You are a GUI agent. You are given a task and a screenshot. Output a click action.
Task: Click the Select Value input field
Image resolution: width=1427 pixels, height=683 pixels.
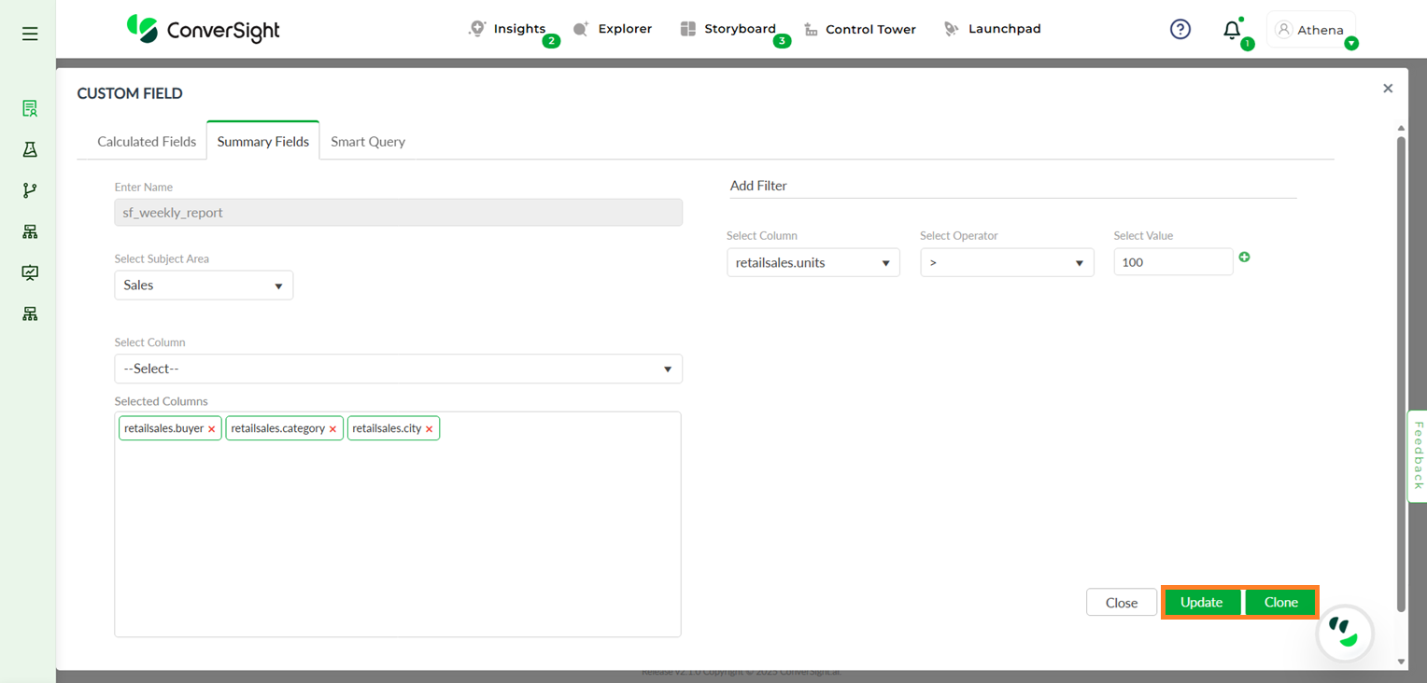tap(1173, 262)
